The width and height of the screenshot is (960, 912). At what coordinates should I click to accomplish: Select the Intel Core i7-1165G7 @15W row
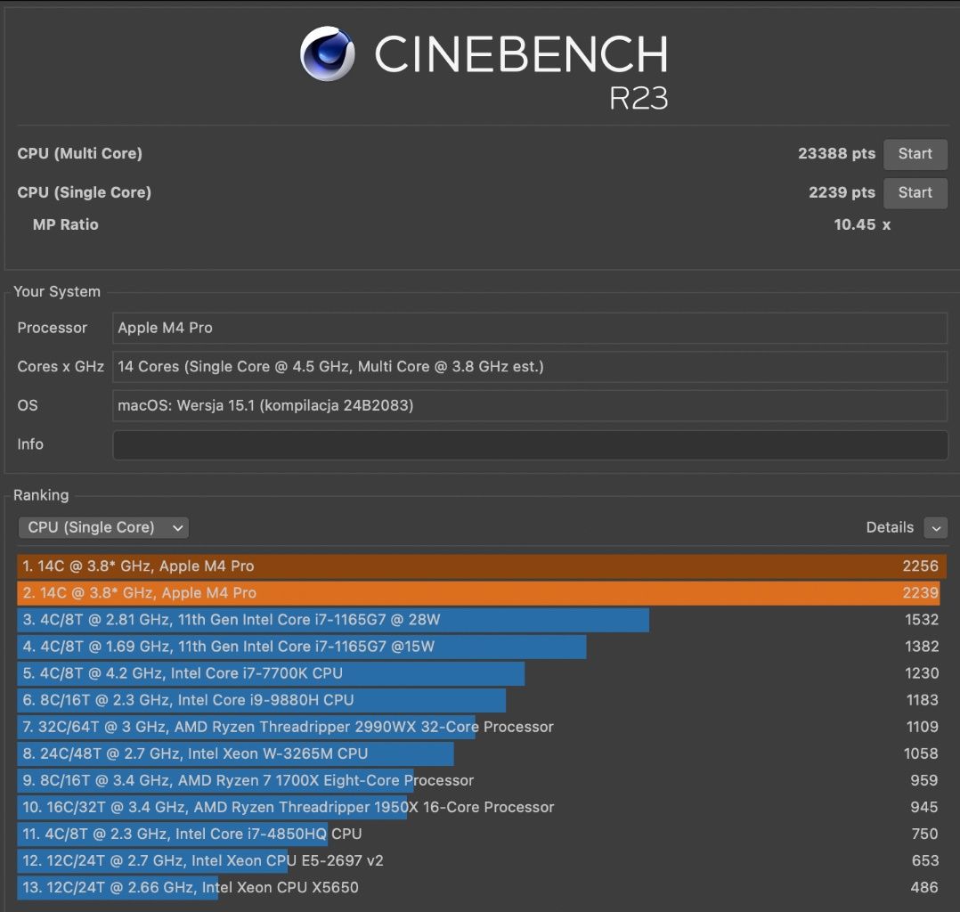pyautogui.click(x=481, y=647)
